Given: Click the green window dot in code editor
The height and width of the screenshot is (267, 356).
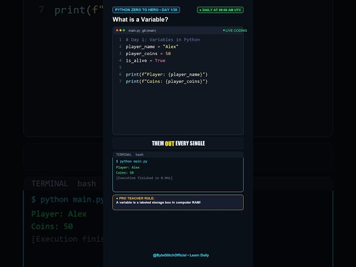Looking at the screenshot, I should [x=123, y=30].
